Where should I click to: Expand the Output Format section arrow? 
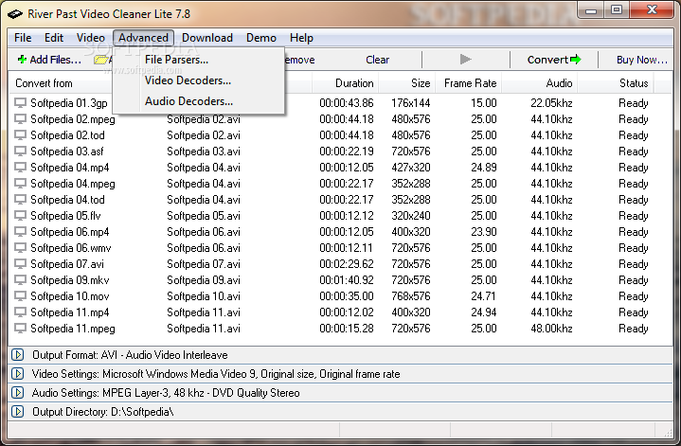(17, 355)
